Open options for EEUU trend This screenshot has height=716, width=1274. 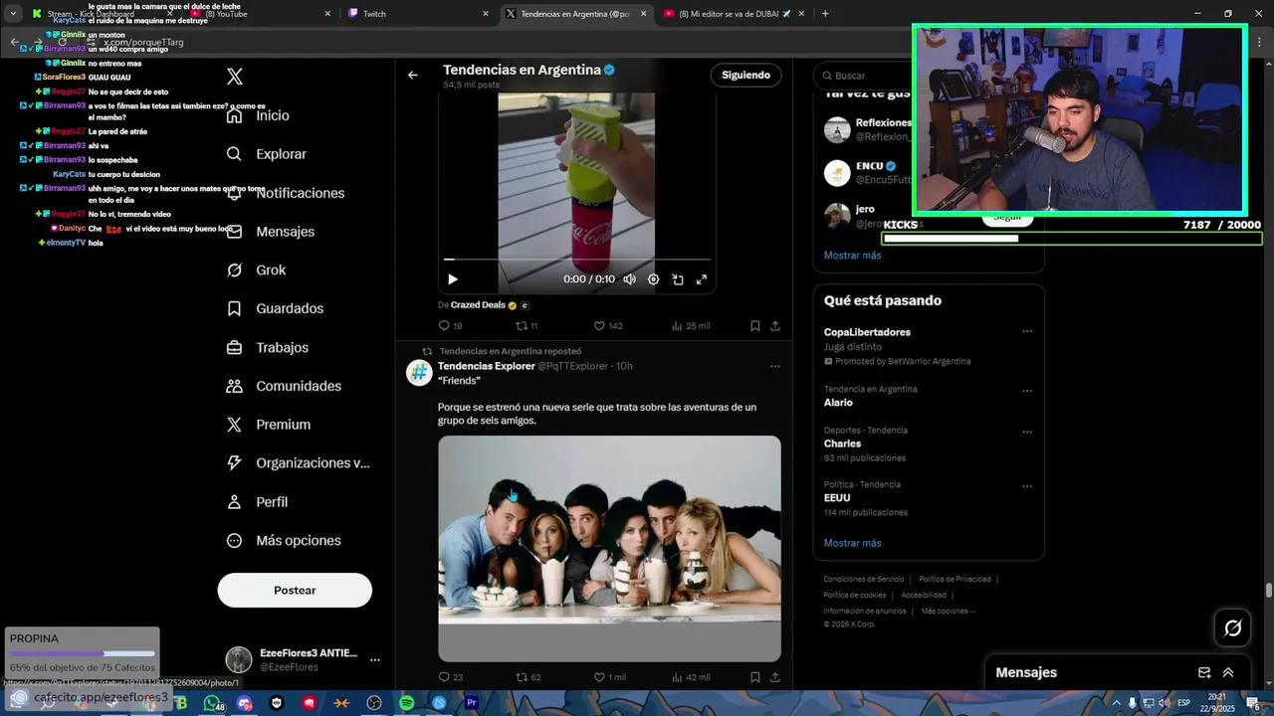1027,486
